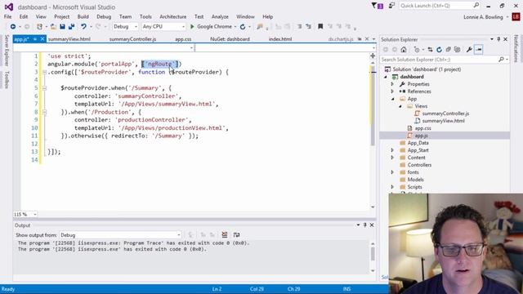Viewport: 523px width, 294px height.
Task: Click the Properties wrench icon in Solution Explorer
Action: click(469, 50)
